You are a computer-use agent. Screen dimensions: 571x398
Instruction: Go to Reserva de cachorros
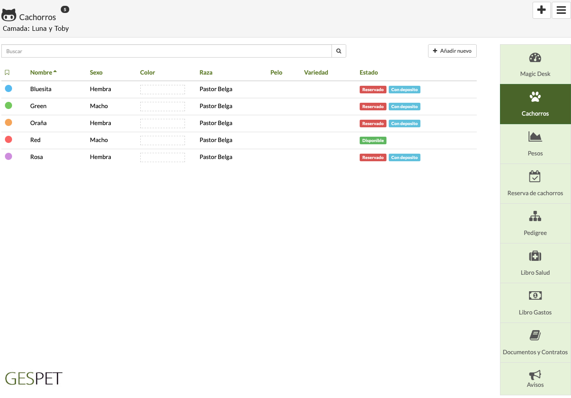click(x=535, y=184)
